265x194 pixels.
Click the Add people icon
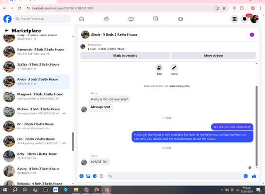click(159, 68)
